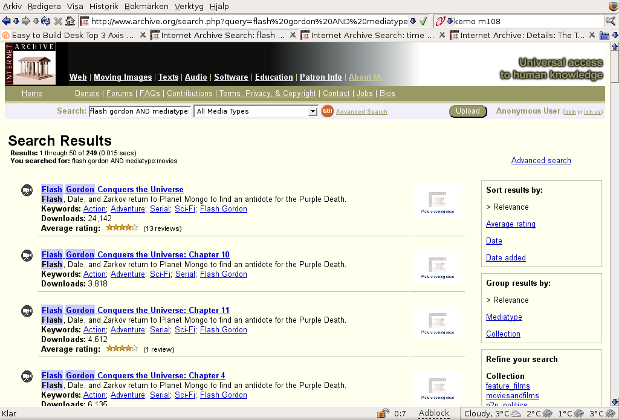Image resolution: width=619 pixels, height=420 pixels.
Task: Close the Easy to Build Desk Top tab
Action: click(143, 35)
